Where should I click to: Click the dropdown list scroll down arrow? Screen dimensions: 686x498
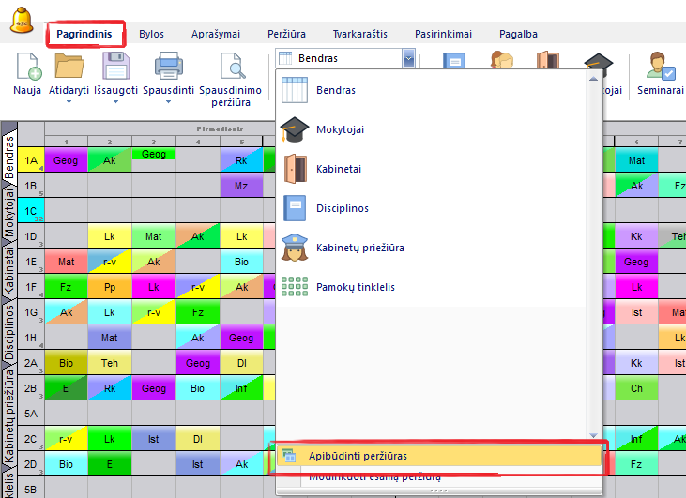(x=592, y=435)
